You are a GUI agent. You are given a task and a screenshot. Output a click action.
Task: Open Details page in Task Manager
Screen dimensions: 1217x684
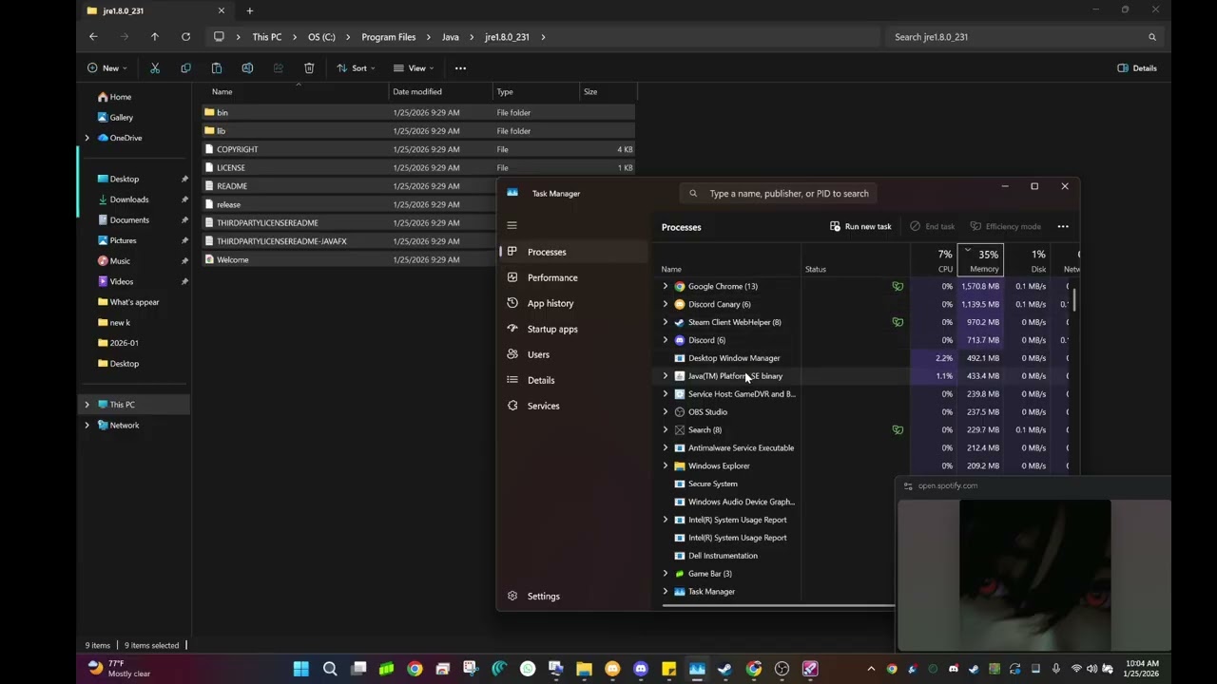coord(573,380)
